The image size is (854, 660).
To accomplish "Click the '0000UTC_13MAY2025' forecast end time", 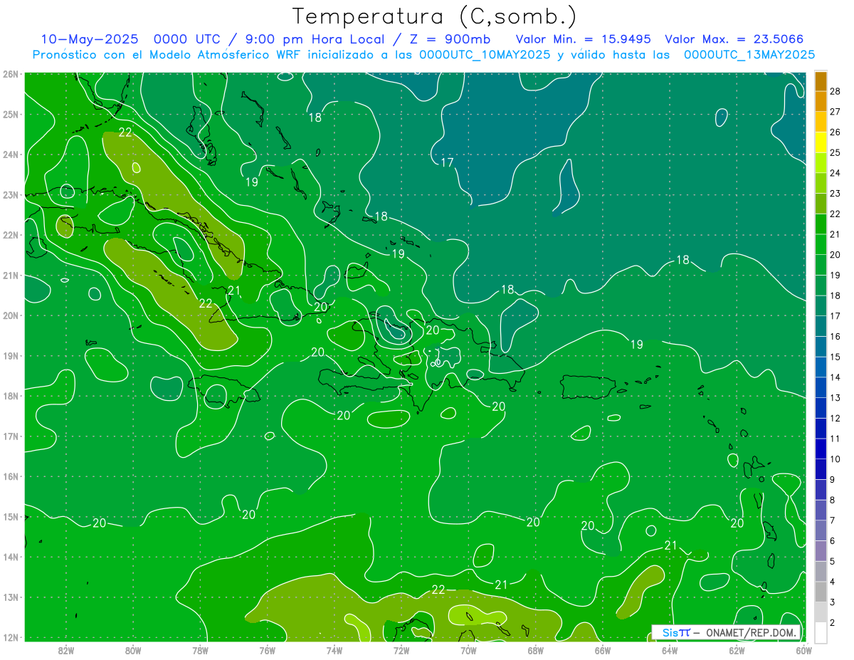I will [x=749, y=54].
